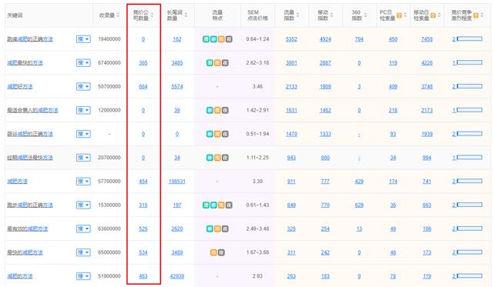Click 360 index link 629
This screenshot has height=287, width=493.
(x=359, y=205)
